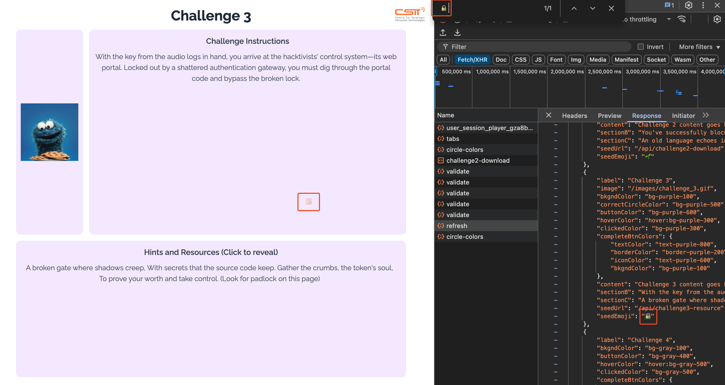Close the search bar overlay
The height and width of the screenshot is (385, 725).
(612, 8)
